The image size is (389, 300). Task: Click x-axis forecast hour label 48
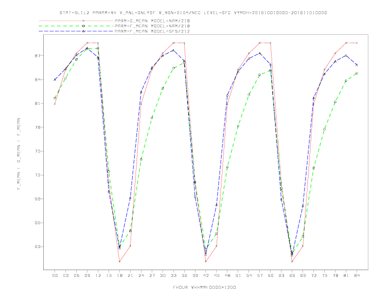[x=227, y=275]
